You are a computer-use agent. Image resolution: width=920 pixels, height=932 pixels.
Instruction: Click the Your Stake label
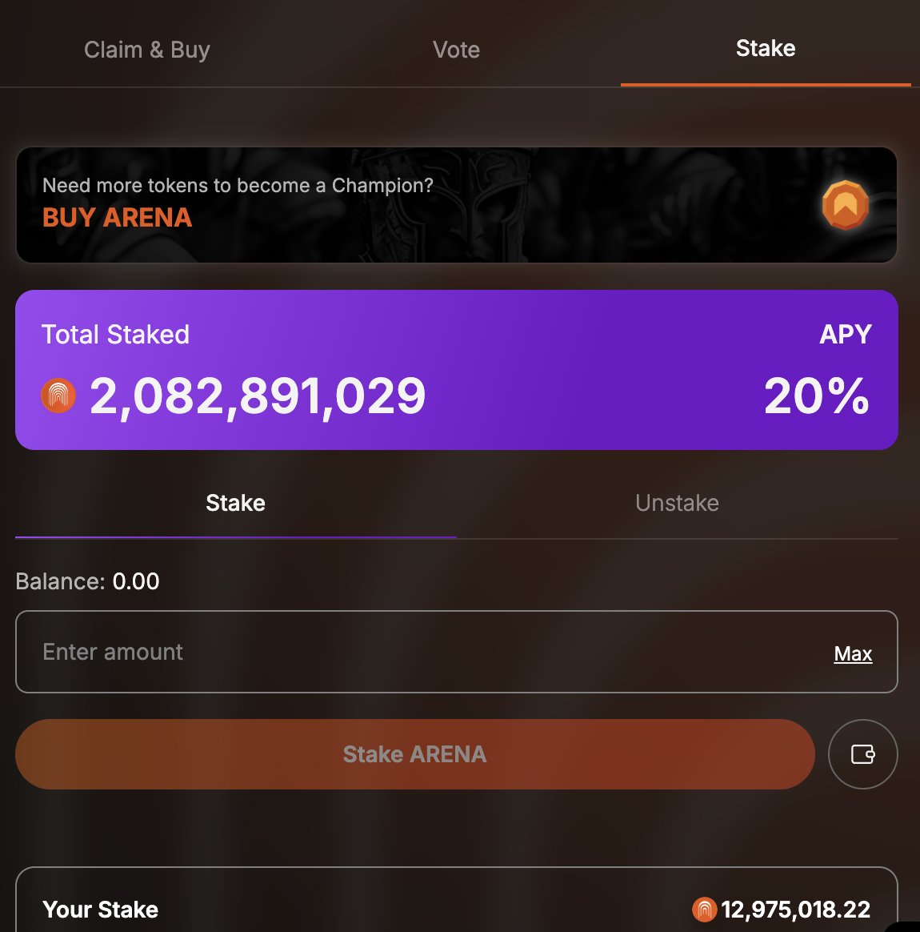pos(100,910)
